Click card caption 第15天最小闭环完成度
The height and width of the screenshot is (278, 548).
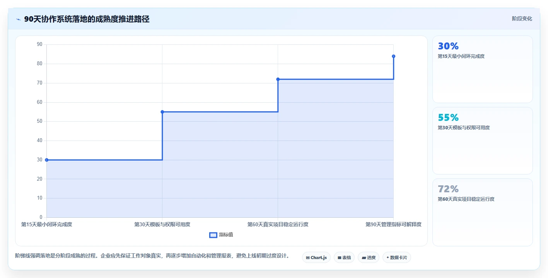pos(461,56)
